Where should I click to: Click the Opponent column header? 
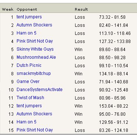27,10
